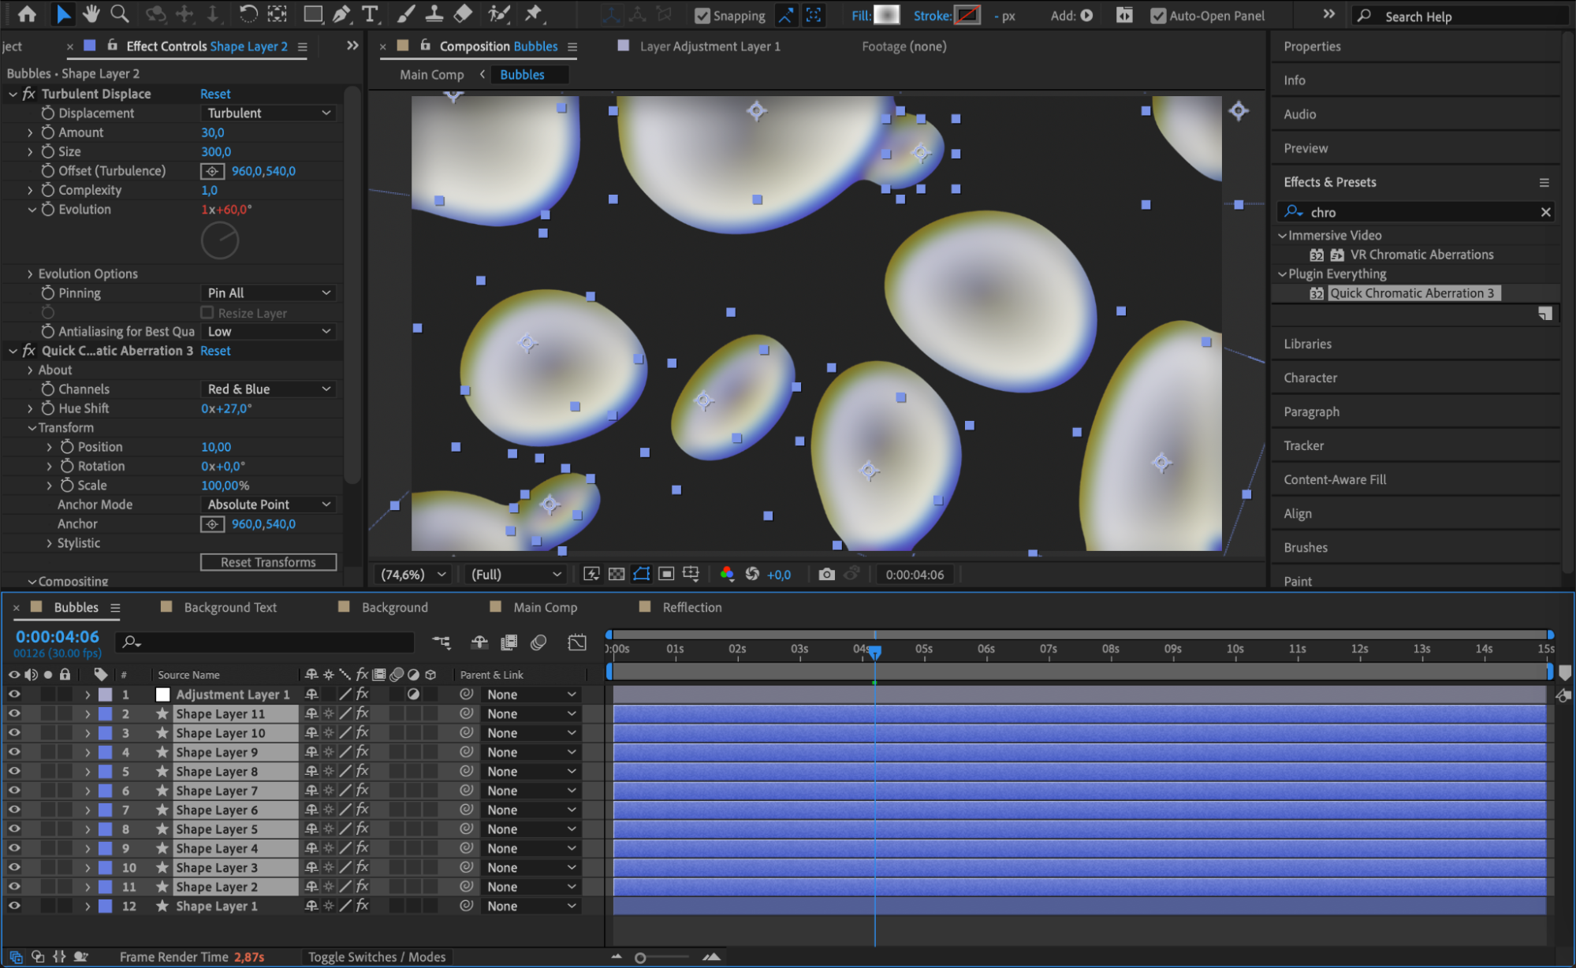Select the Pen tool
The width and height of the screenshot is (1576, 968).
(x=341, y=13)
